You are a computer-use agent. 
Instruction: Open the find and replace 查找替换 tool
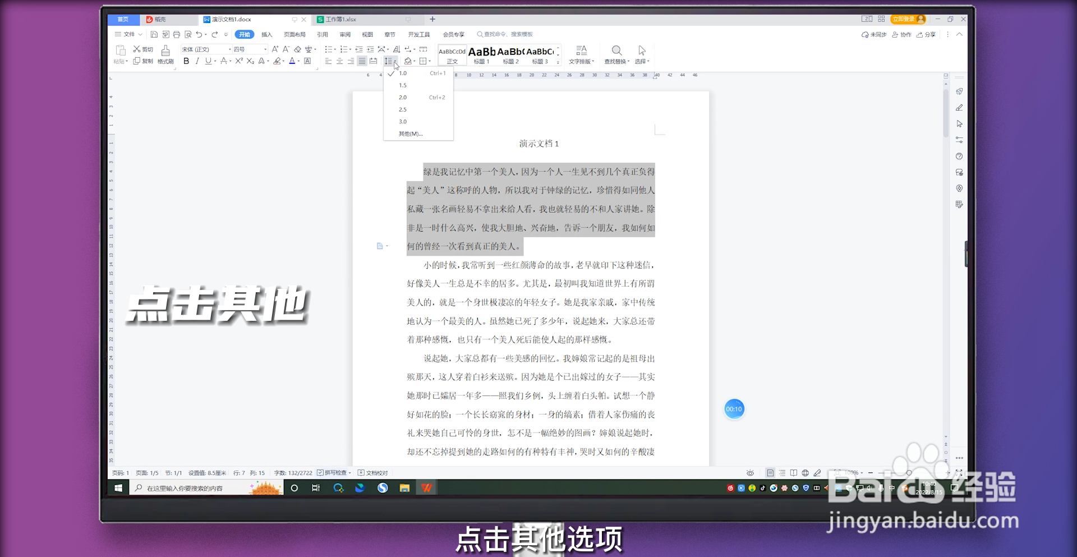point(617,53)
